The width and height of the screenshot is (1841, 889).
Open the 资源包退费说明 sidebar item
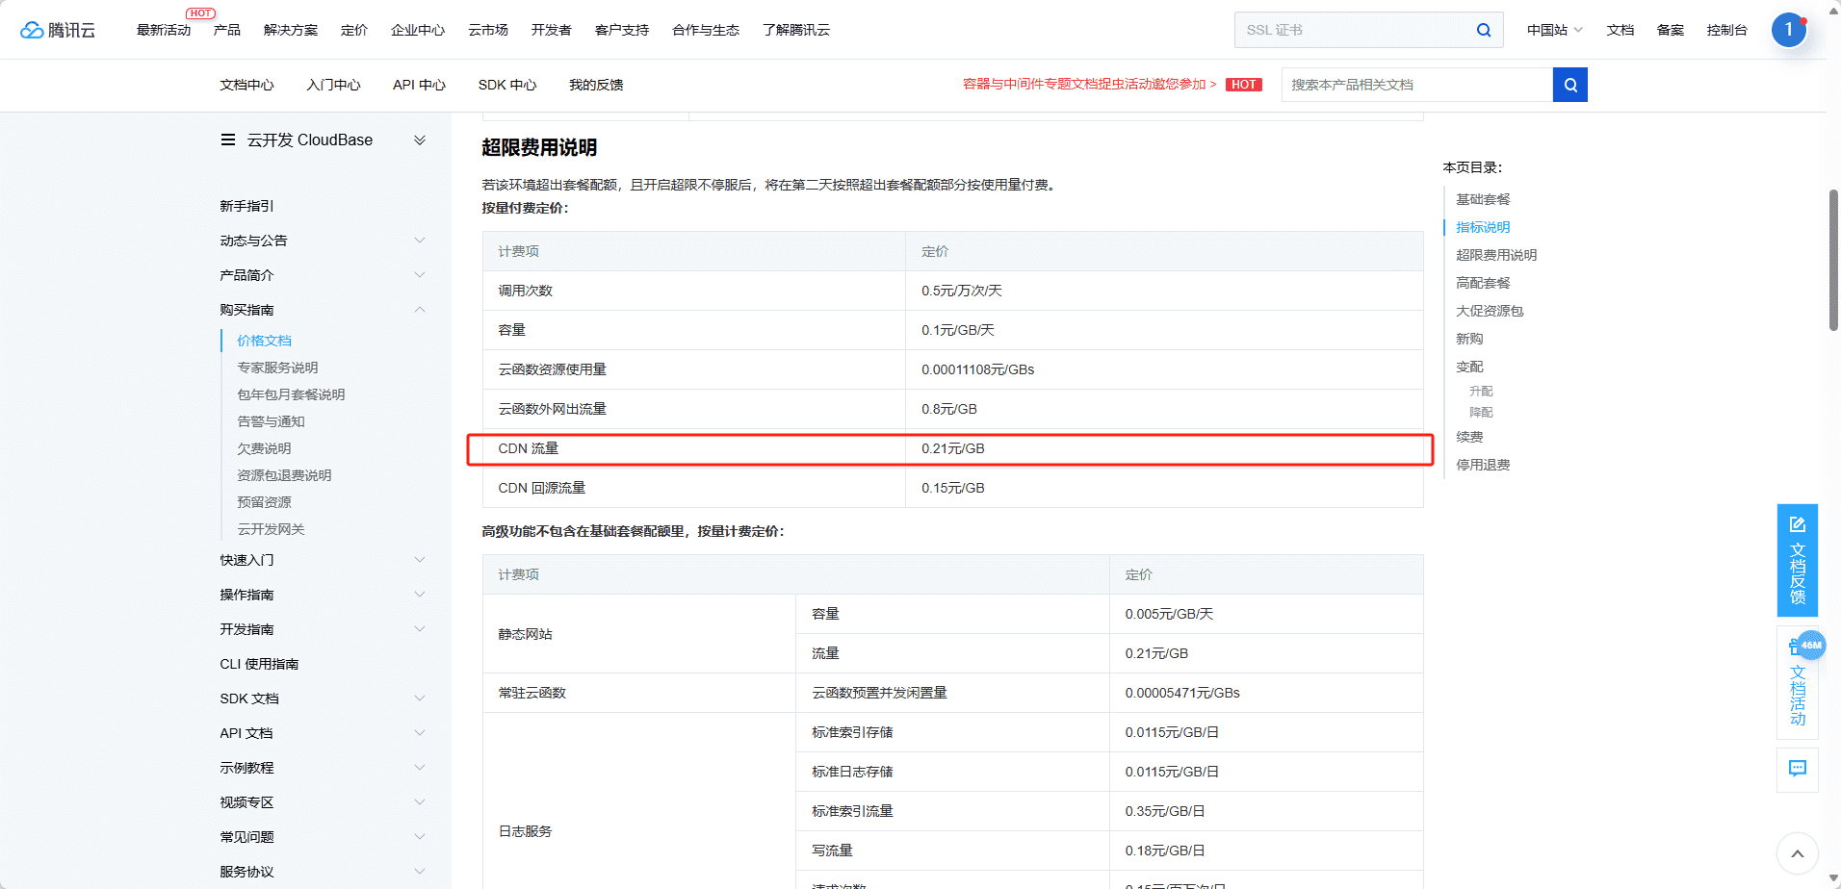[x=284, y=475]
